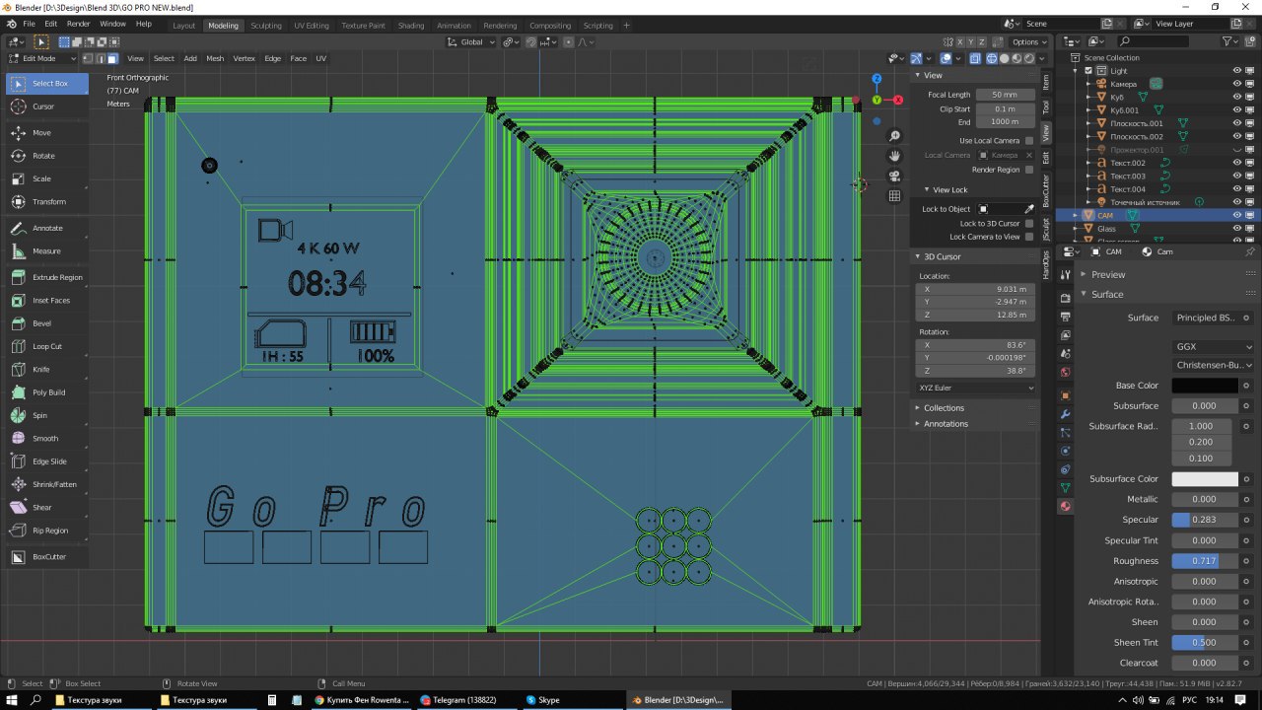Click the zoom magnifier viewport icon
This screenshot has width=1262, height=710.
pos(894,136)
